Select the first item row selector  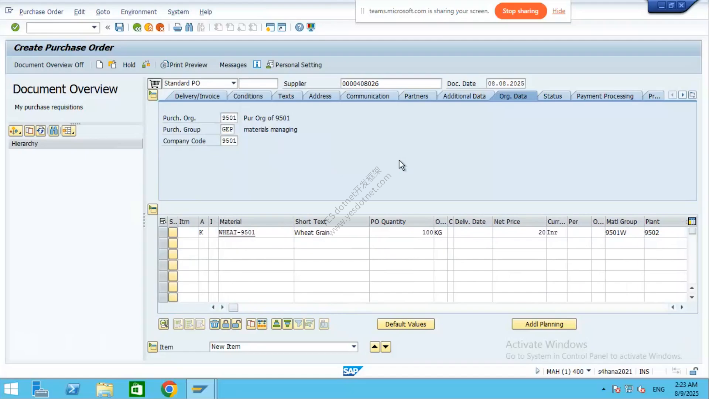(x=163, y=232)
